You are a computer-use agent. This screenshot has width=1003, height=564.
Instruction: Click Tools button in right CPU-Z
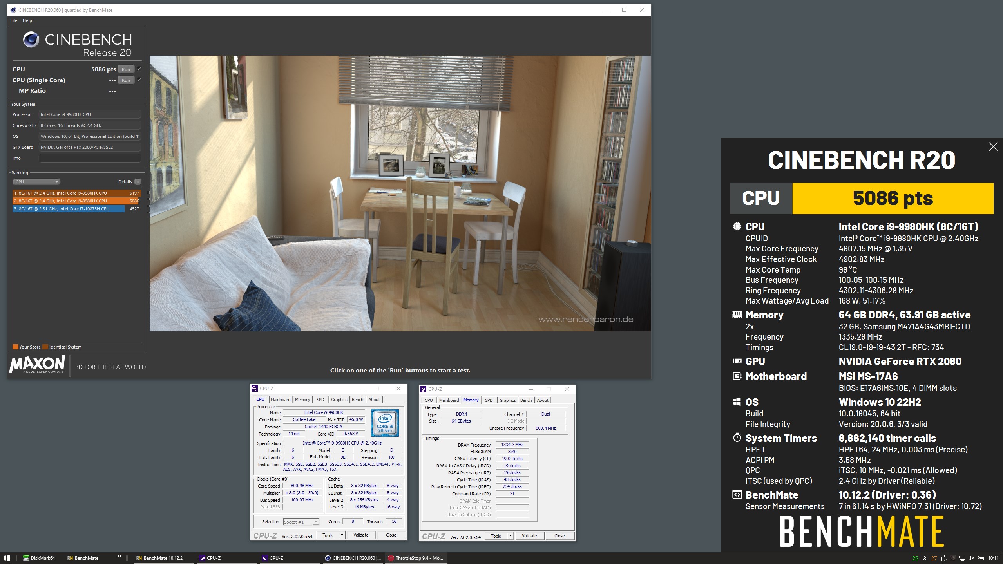496,536
